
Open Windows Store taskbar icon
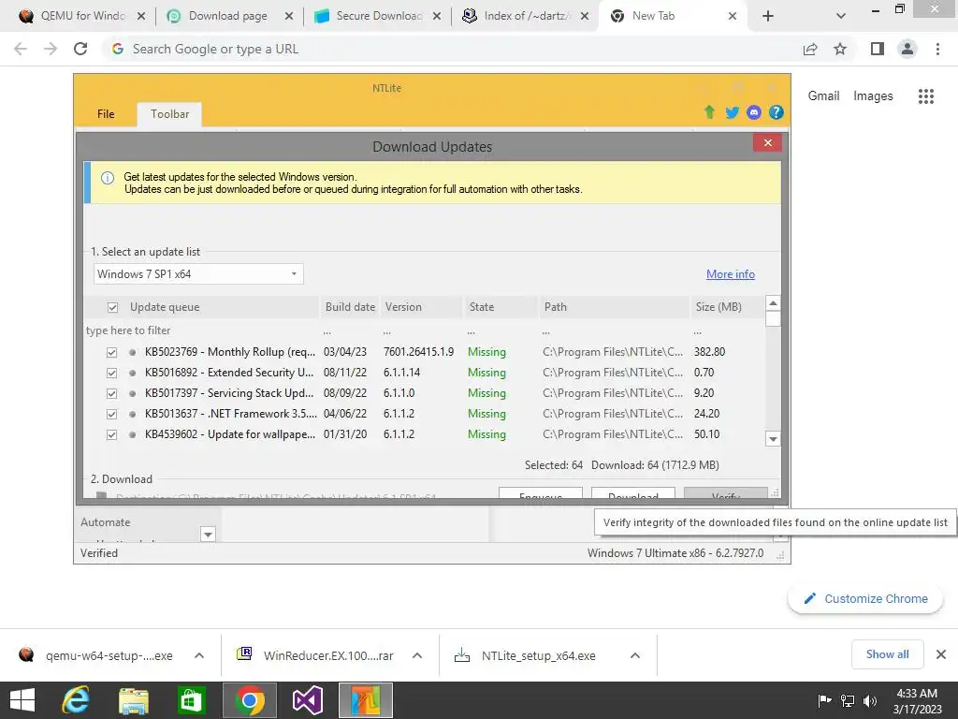pyautogui.click(x=191, y=700)
